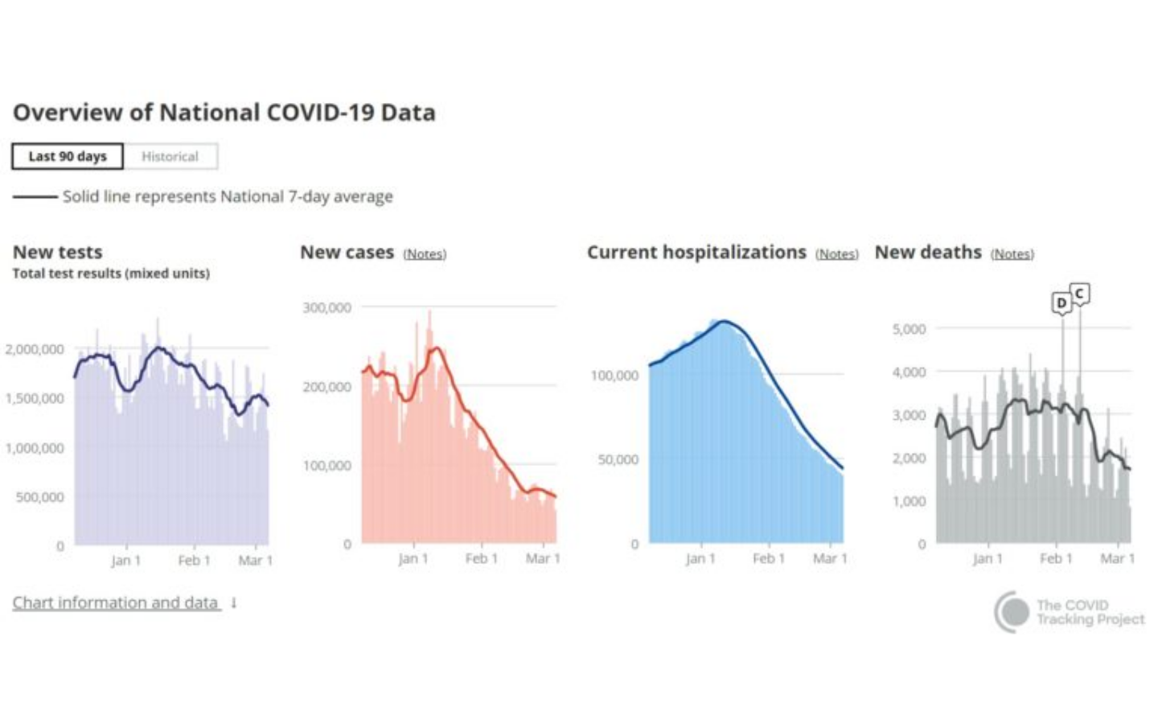Click the Current hospitalizations heading
The width and height of the screenshot is (1158, 724).
[696, 253]
